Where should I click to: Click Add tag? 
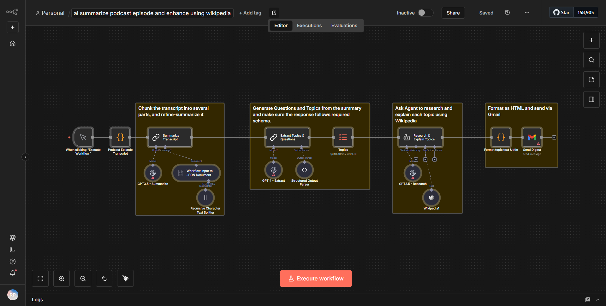tap(250, 13)
